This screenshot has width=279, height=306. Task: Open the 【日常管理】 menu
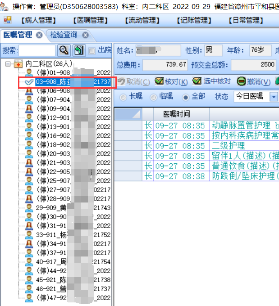246,20
